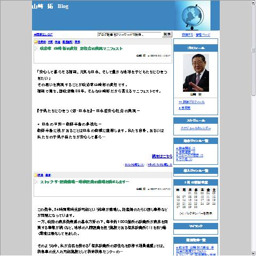Click the folder icon above the second post
This screenshot has height=256, width=256.
click(36, 175)
